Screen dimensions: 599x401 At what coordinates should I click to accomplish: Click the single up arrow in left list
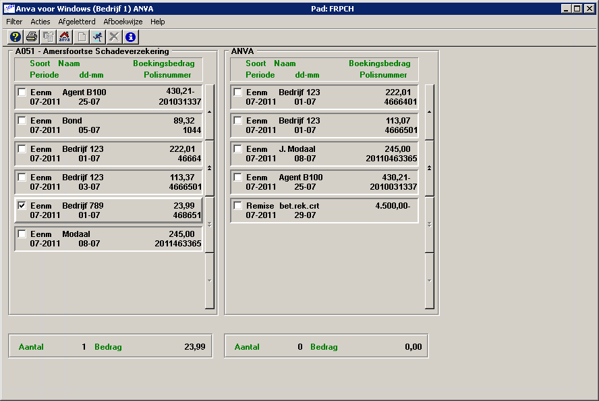click(x=209, y=111)
